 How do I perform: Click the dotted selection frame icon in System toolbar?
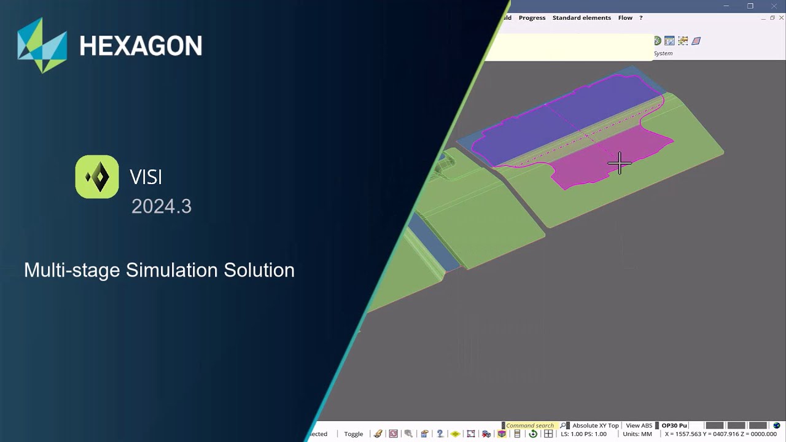(x=683, y=41)
